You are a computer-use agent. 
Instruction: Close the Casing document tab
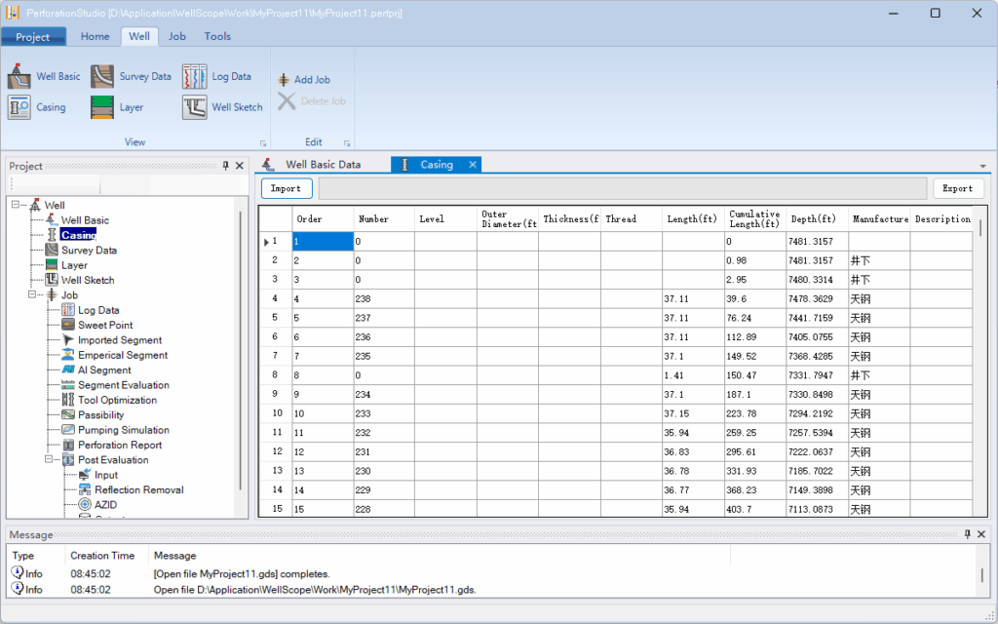[473, 165]
